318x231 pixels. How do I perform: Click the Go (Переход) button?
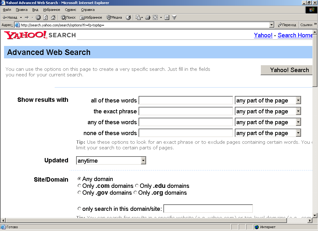click(x=287, y=25)
